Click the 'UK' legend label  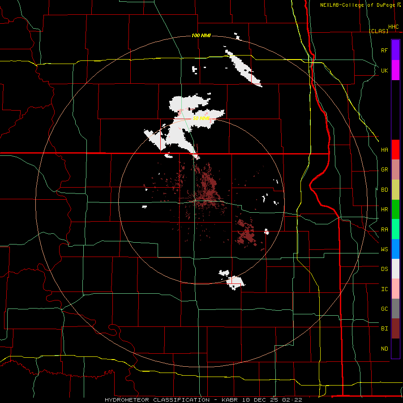[384, 70]
